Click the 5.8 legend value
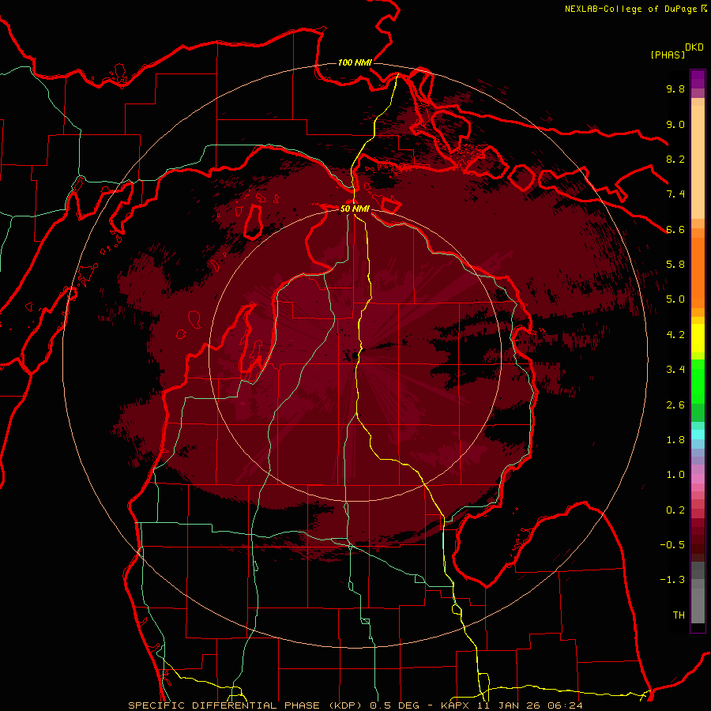 pos(675,265)
